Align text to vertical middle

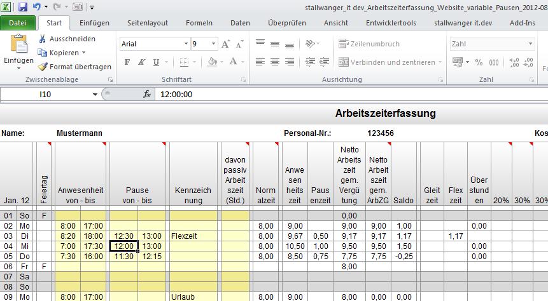(x=275, y=44)
